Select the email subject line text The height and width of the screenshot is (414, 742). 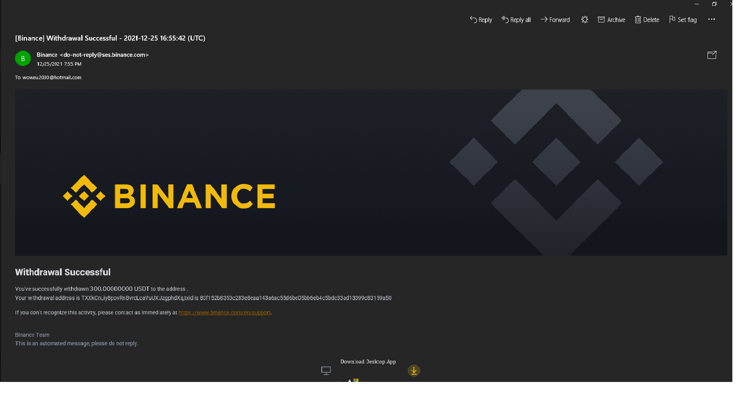[x=110, y=38]
